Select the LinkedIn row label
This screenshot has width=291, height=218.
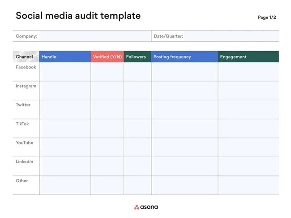coord(25,162)
